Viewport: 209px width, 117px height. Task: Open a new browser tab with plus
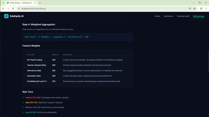pyautogui.click(x=40, y=3)
